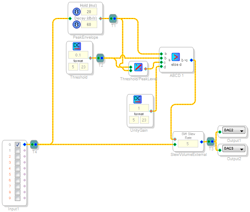Enable Input1 channel 8 checkbox
Image resolution: width=250 pixels, height=212 pixels.
click(17, 192)
